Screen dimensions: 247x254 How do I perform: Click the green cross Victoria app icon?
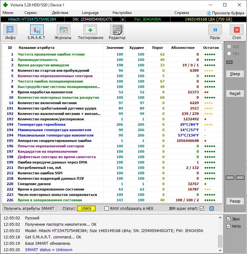coord(5,5)
